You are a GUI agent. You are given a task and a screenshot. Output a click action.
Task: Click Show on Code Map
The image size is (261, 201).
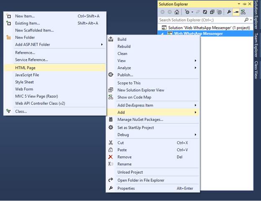pos(153,97)
